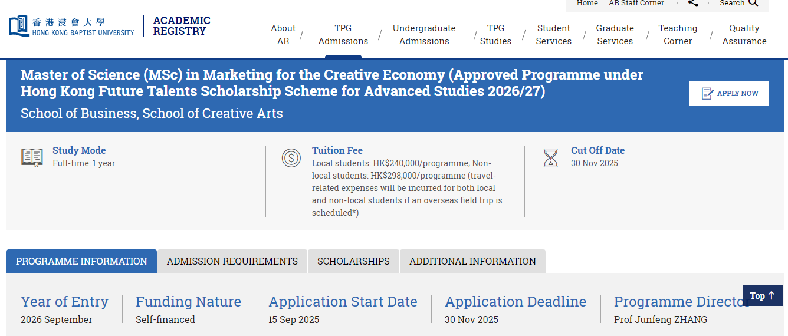Select the Programme Information tab
The height and width of the screenshot is (336, 788).
[x=81, y=261]
